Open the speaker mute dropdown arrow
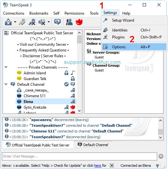168x169 pixels. point(49,22)
